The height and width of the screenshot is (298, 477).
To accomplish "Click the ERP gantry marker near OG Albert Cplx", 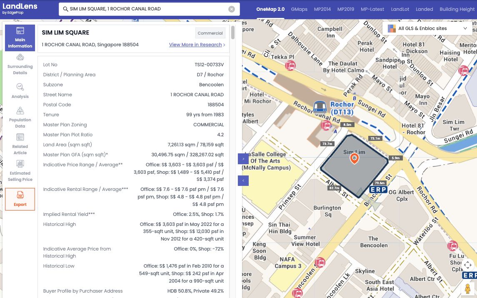I will click(x=378, y=190).
